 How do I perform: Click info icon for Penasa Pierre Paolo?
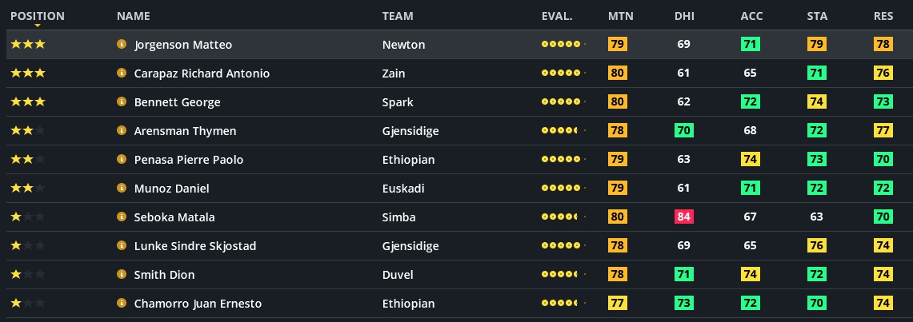tap(122, 160)
